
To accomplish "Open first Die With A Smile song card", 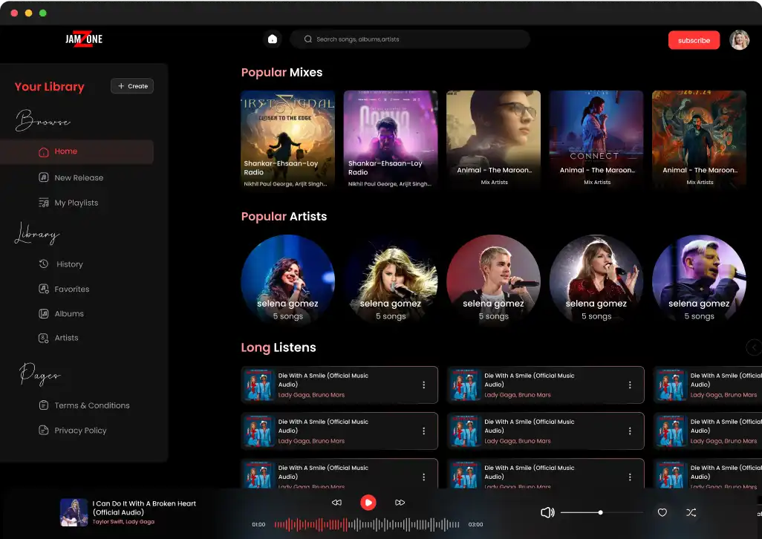I will click(339, 385).
